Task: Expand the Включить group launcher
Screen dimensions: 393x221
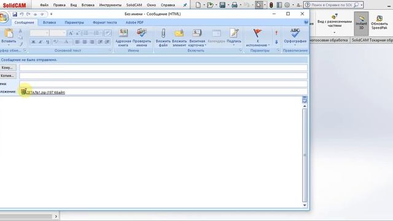Action: (240, 50)
